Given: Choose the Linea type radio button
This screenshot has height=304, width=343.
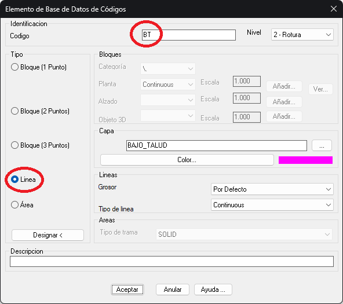Looking at the screenshot, I should click(x=14, y=180).
